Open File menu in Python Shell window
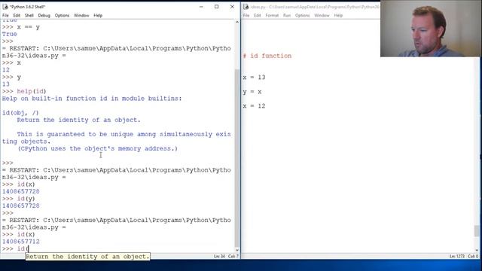Screen dimensions: 482x271 pyautogui.click(x=5, y=15)
